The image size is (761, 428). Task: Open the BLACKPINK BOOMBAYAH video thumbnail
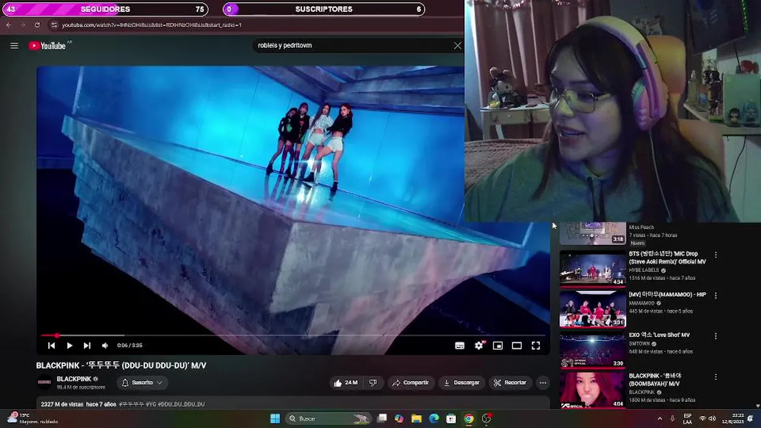(593, 391)
